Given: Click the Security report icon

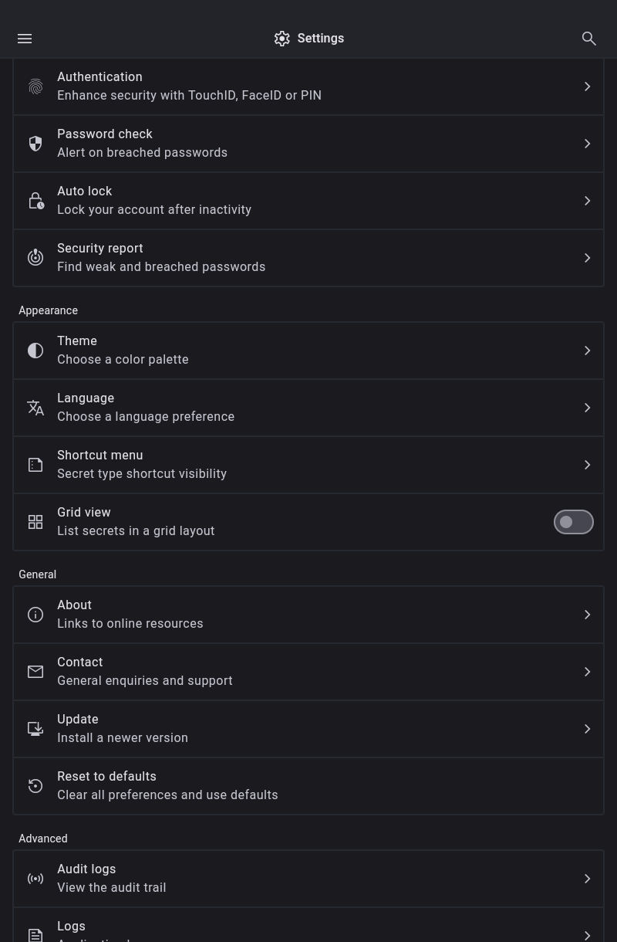Looking at the screenshot, I should point(35,258).
